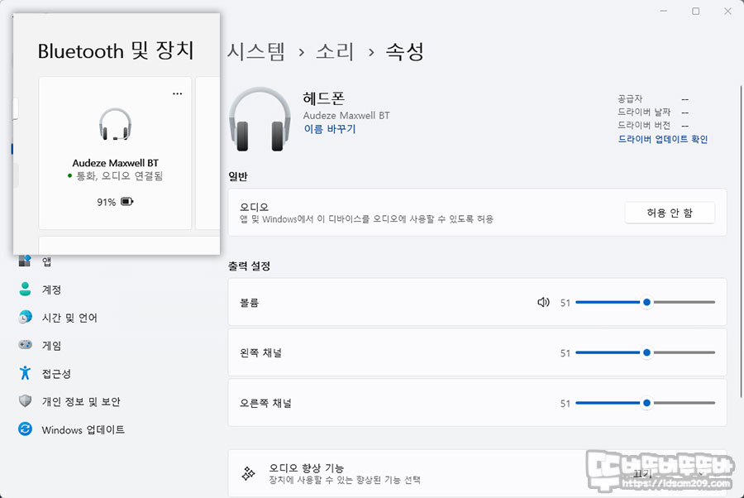Click the 앱 sidebar icon
744x498 pixels.
25,261
